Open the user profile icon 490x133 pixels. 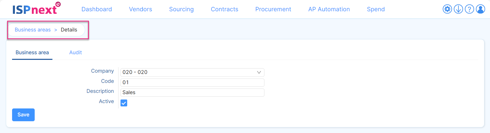pyautogui.click(x=480, y=9)
